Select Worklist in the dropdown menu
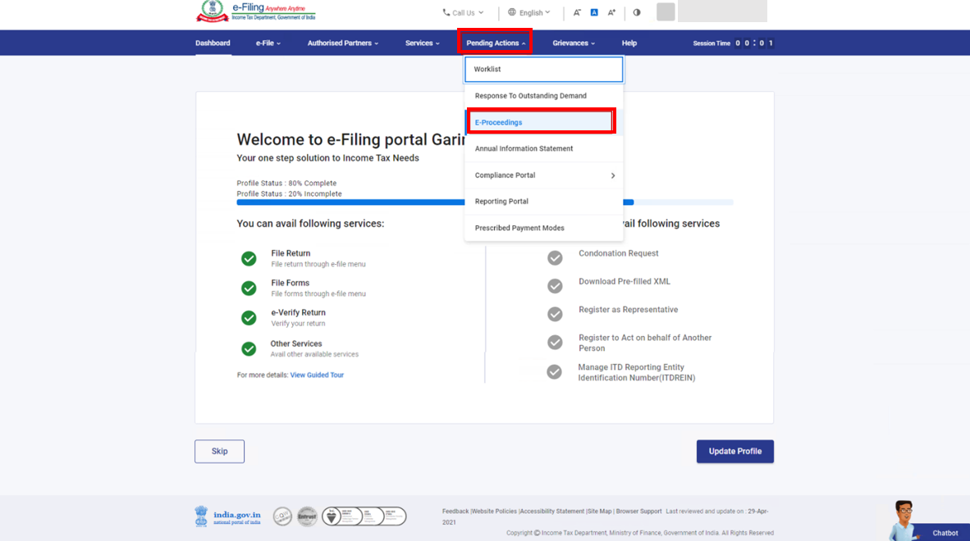 coord(543,70)
